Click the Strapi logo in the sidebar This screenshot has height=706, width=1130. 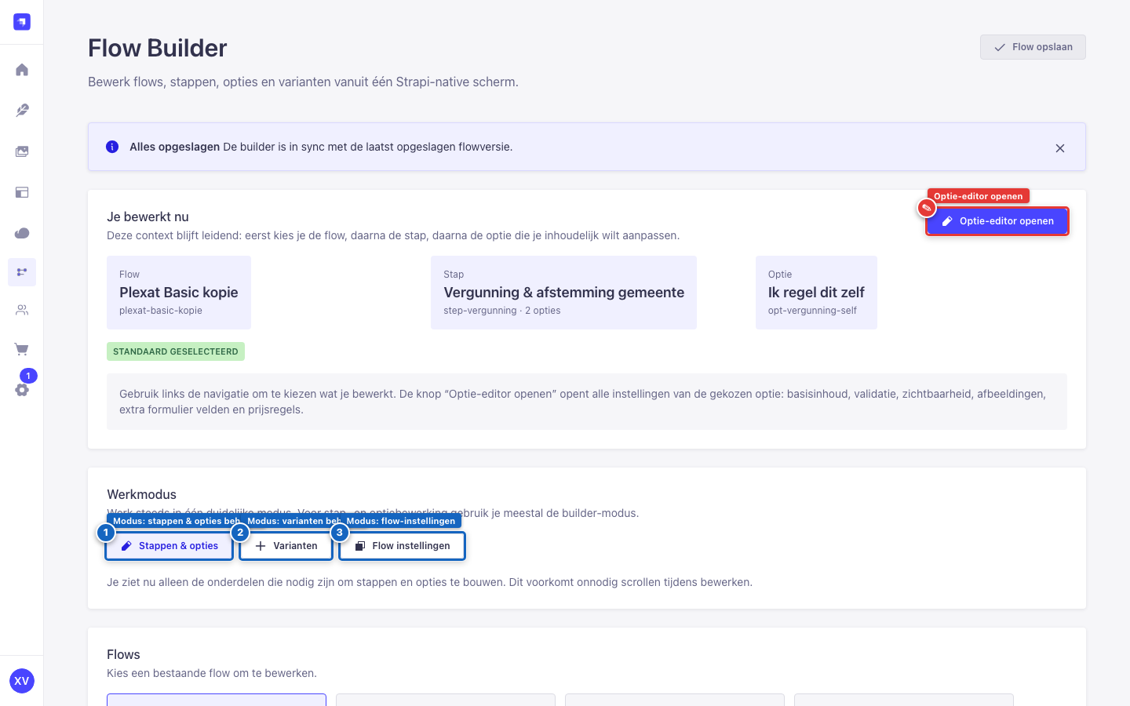point(22,22)
